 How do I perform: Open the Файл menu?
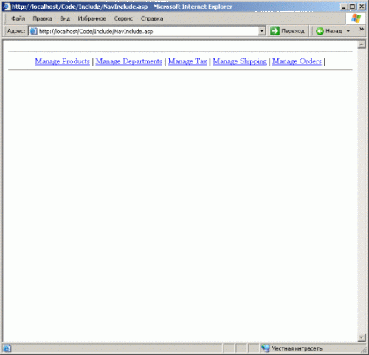(x=18, y=18)
